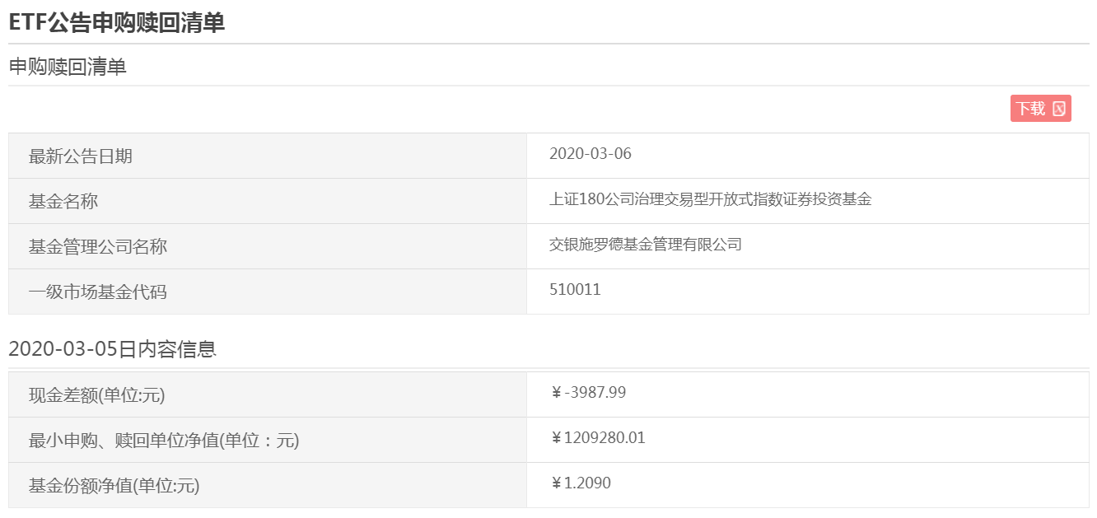Screen dimensions: 1097x518
Task: Click the date value 2020-03-06
Action: (590, 154)
